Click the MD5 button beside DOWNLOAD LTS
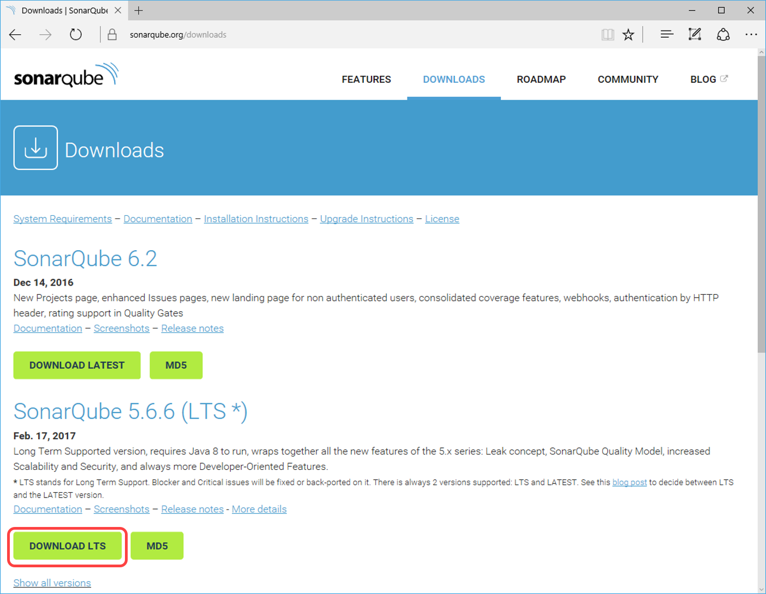Image resolution: width=766 pixels, height=594 pixels. (157, 546)
